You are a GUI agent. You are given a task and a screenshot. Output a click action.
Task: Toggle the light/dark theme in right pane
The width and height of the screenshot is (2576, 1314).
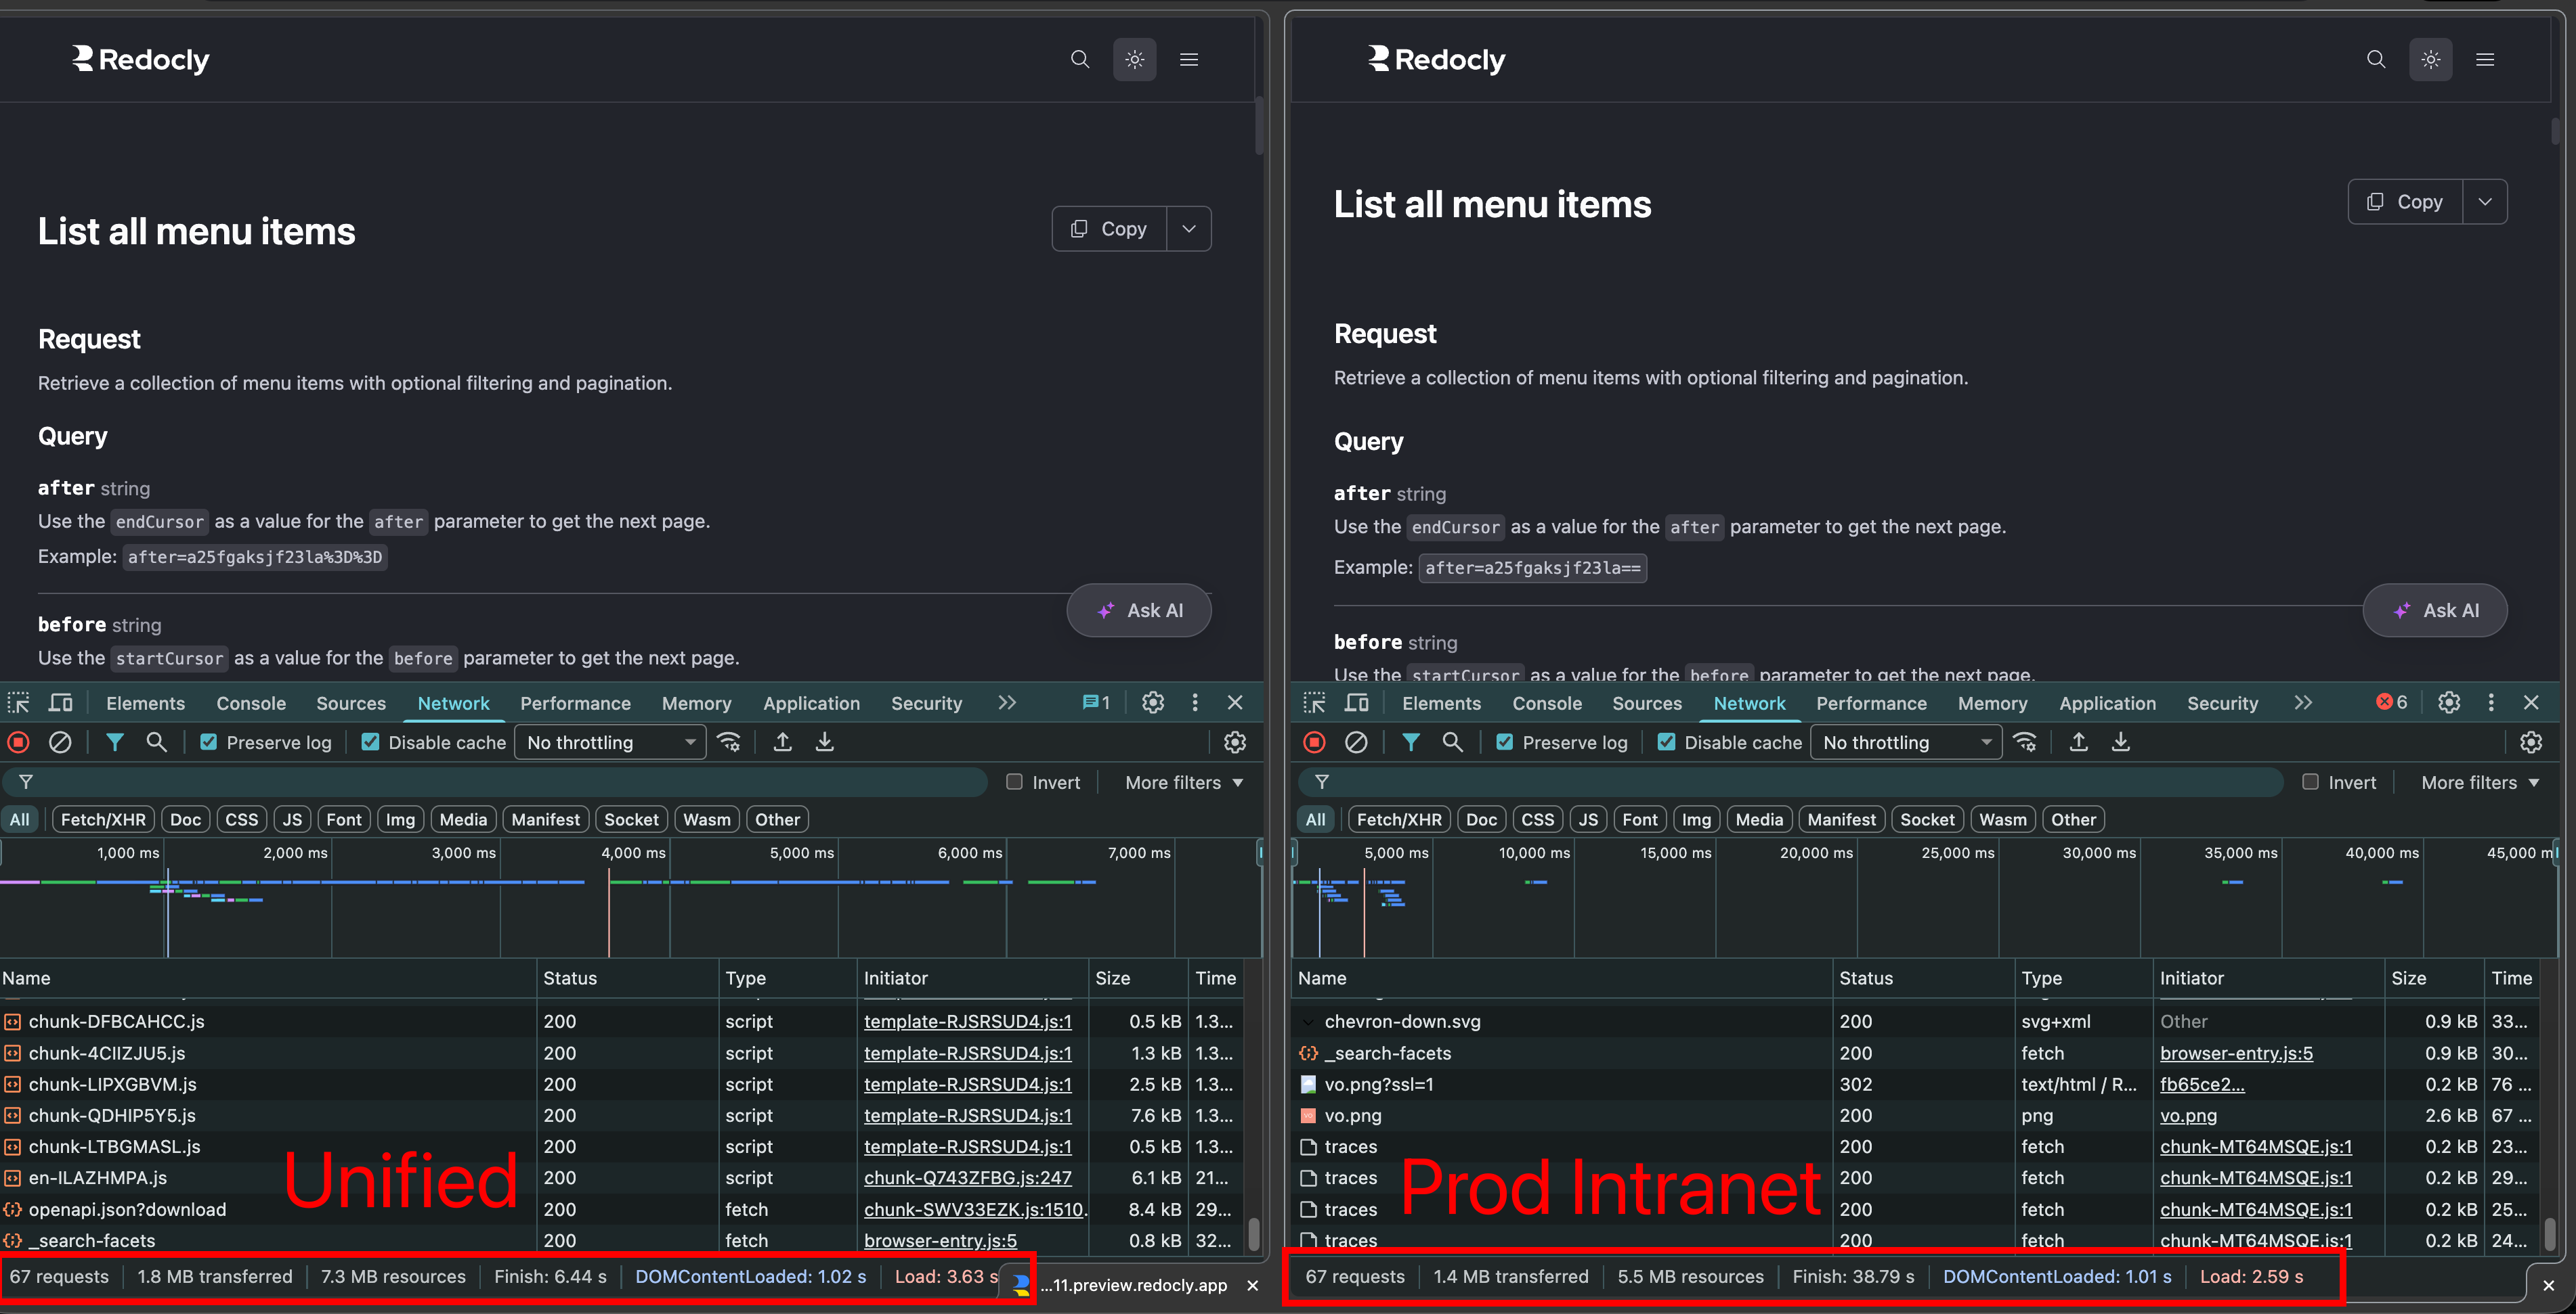pyautogui.click(x=2430, y=59)
